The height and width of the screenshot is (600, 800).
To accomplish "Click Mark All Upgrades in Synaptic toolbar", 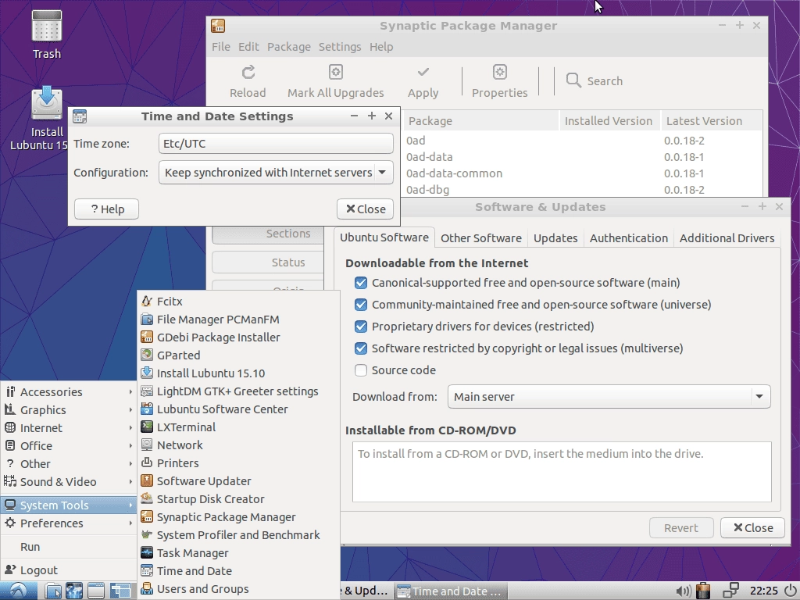I will point(335,81).
